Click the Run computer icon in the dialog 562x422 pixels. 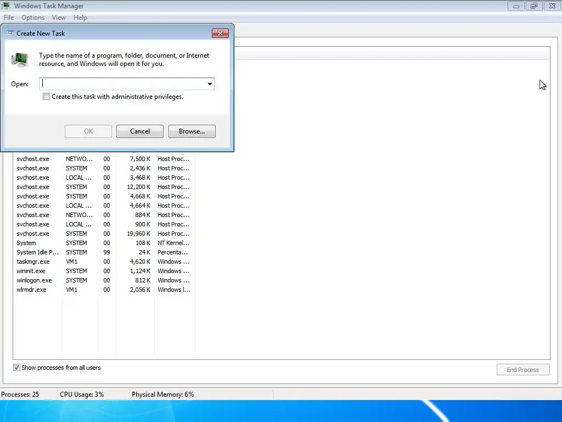click(x=20, y=59)
